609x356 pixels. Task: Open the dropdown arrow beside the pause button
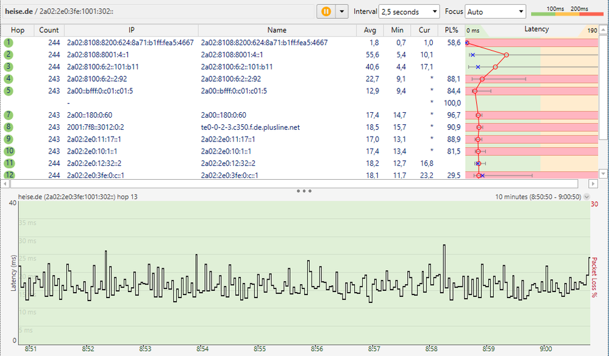[x=341, y=12]
